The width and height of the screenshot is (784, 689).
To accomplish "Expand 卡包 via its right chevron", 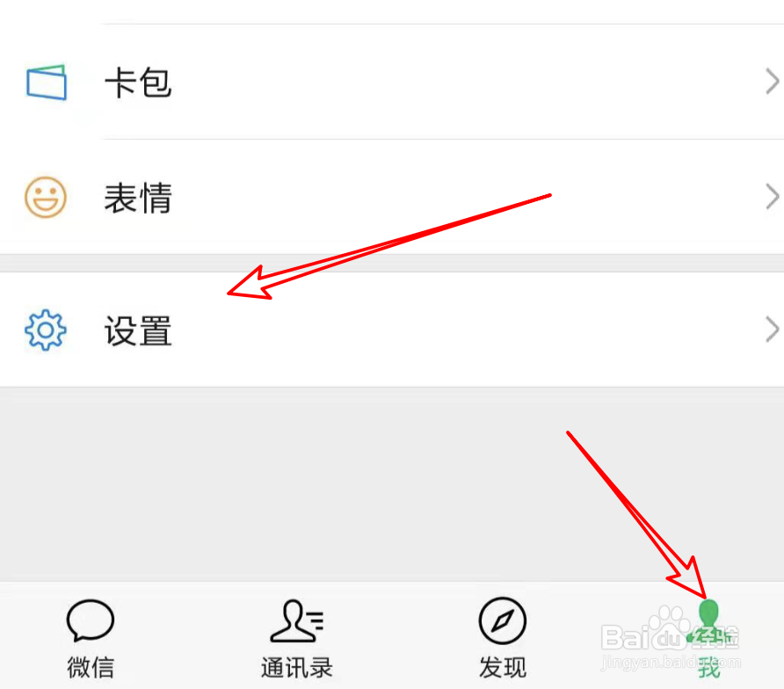I will [772, 82].
